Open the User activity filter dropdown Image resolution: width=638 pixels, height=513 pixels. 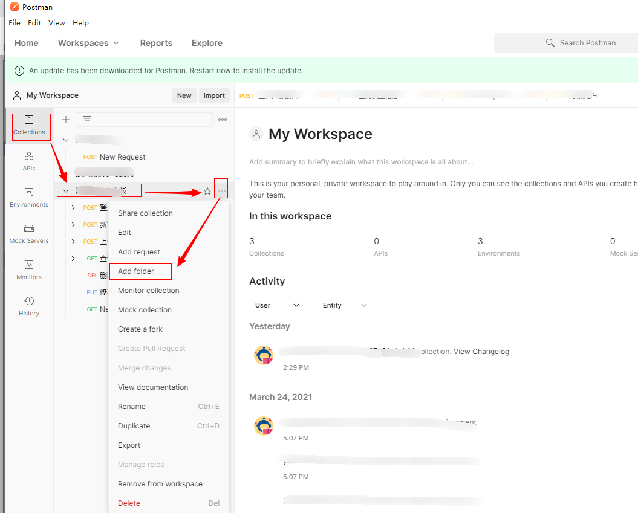coord(277,305)
